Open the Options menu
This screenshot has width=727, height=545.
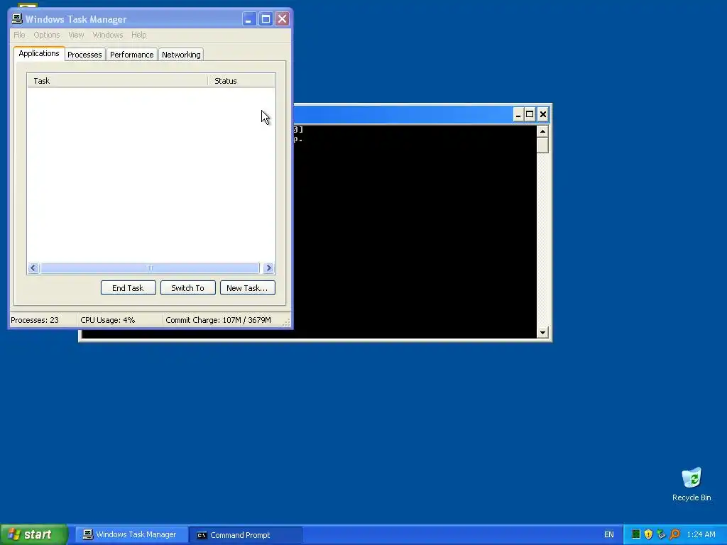47,35
